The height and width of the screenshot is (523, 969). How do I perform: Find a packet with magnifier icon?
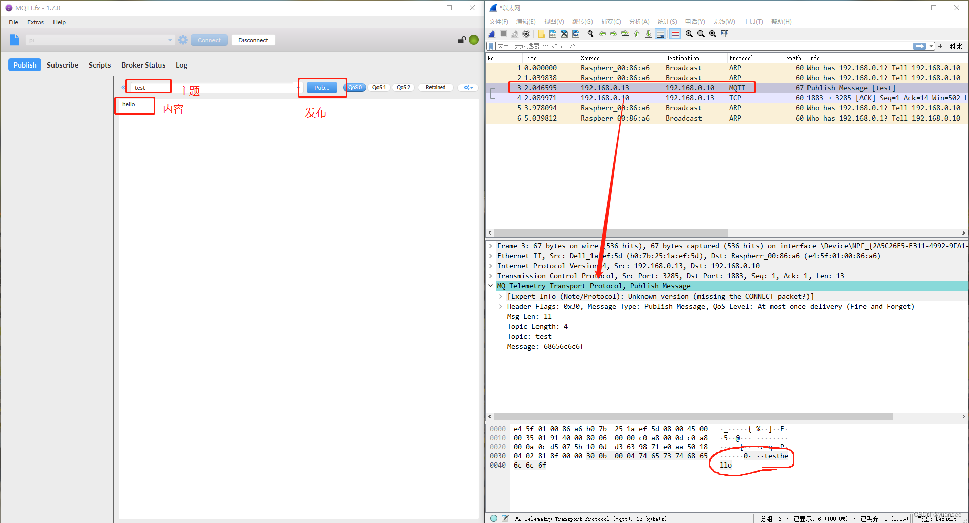click(590, 34)
